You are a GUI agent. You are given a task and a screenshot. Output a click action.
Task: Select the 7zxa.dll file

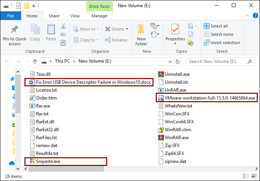click(40, 74)
